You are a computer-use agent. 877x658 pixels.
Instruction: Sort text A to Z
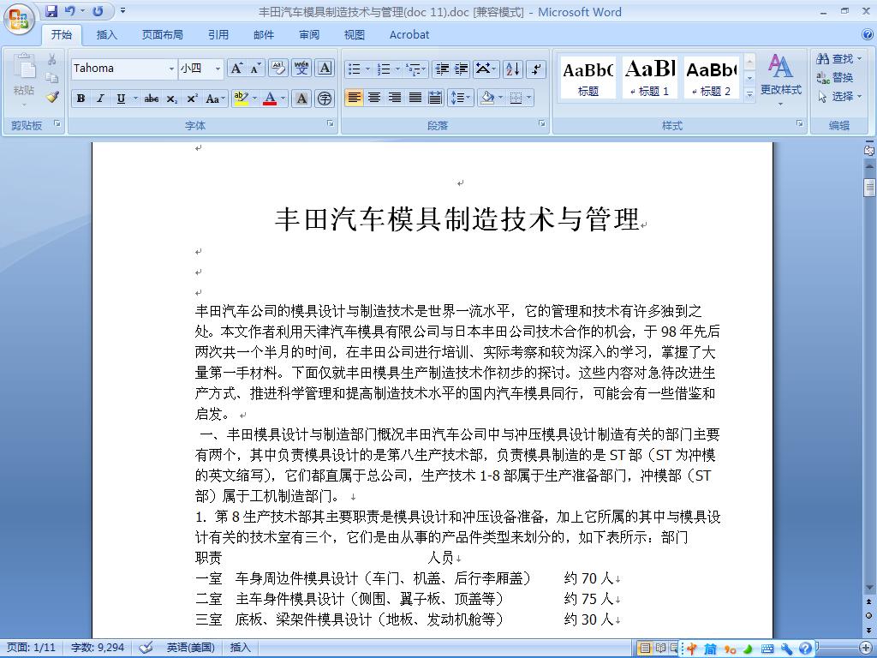pyautogui.click(x=513, y=69)
